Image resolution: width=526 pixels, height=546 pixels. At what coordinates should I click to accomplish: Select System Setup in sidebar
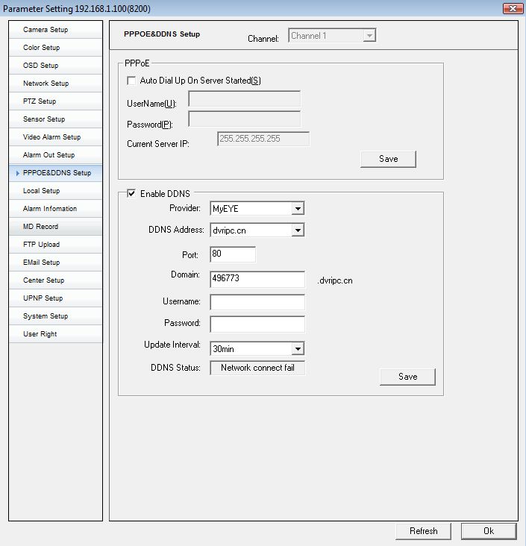tap(46, 316)
